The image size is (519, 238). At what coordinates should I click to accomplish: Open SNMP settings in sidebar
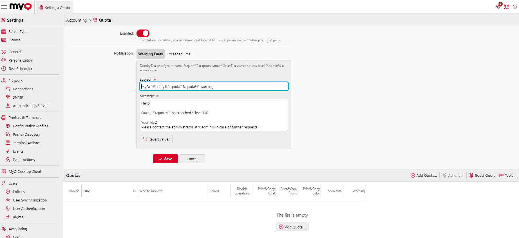[x=18, y=97]
